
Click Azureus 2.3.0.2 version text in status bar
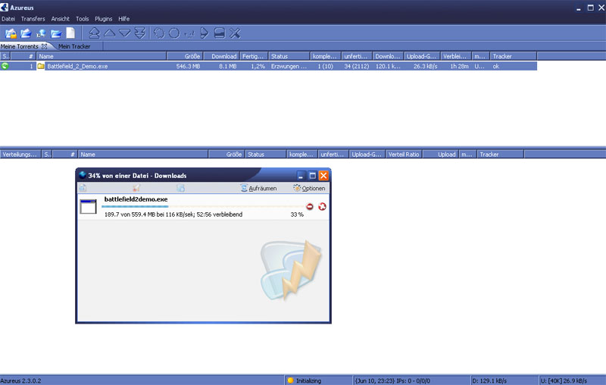click(21, 380)
